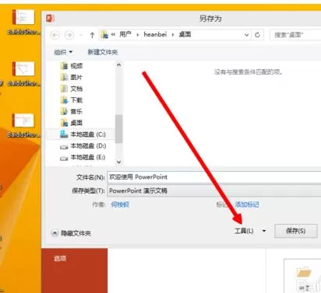Focus the 搜索"桌面" search box

[295, 35]
